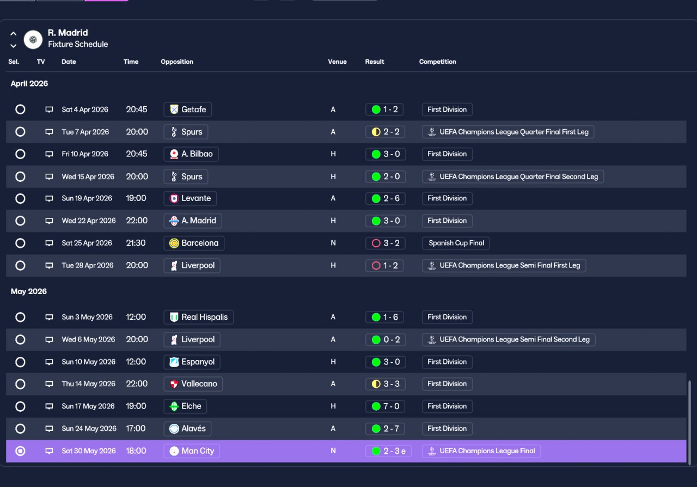
Task: Click the vertical scrollbar of the fixture list
Action: click(x=690, y=422)
